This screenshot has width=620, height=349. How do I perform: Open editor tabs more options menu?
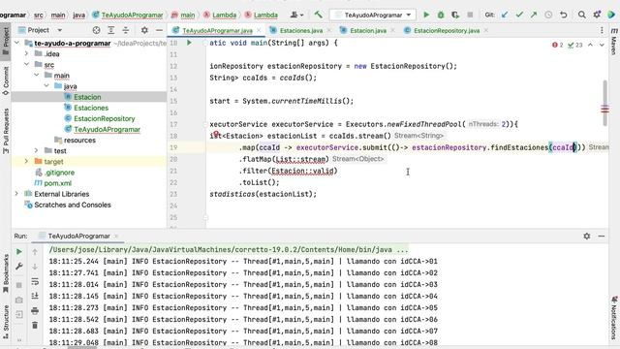(602, 30)
